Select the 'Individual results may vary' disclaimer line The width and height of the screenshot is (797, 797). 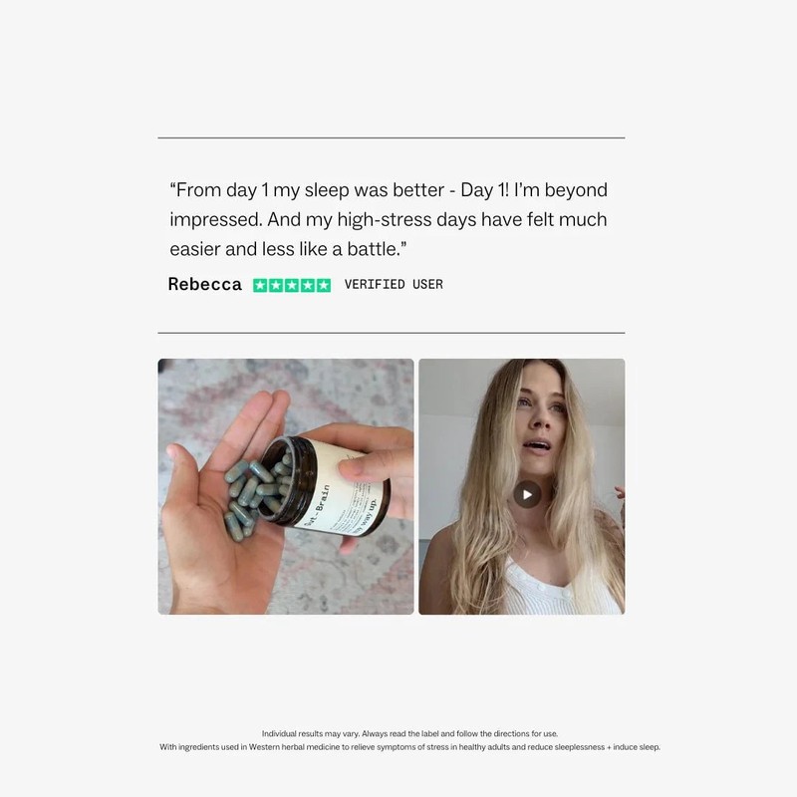pos(409,733)
